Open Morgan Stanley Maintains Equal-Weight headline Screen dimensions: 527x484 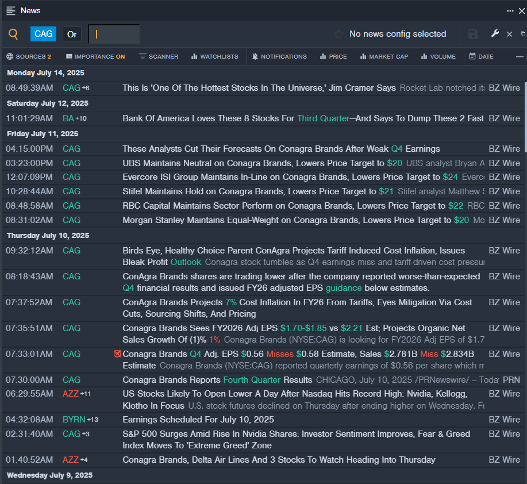pyautogui.click(x=296, y=220)
